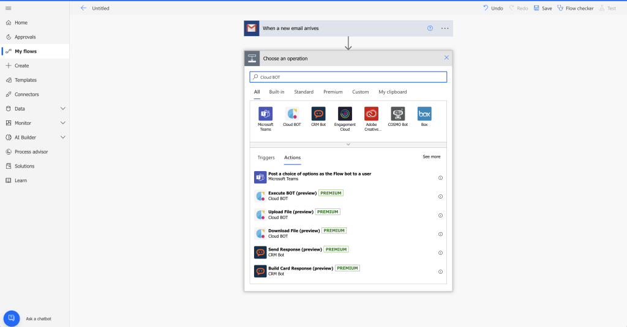
Task: Click the Untitled flow name
Action: coord(100,9)
